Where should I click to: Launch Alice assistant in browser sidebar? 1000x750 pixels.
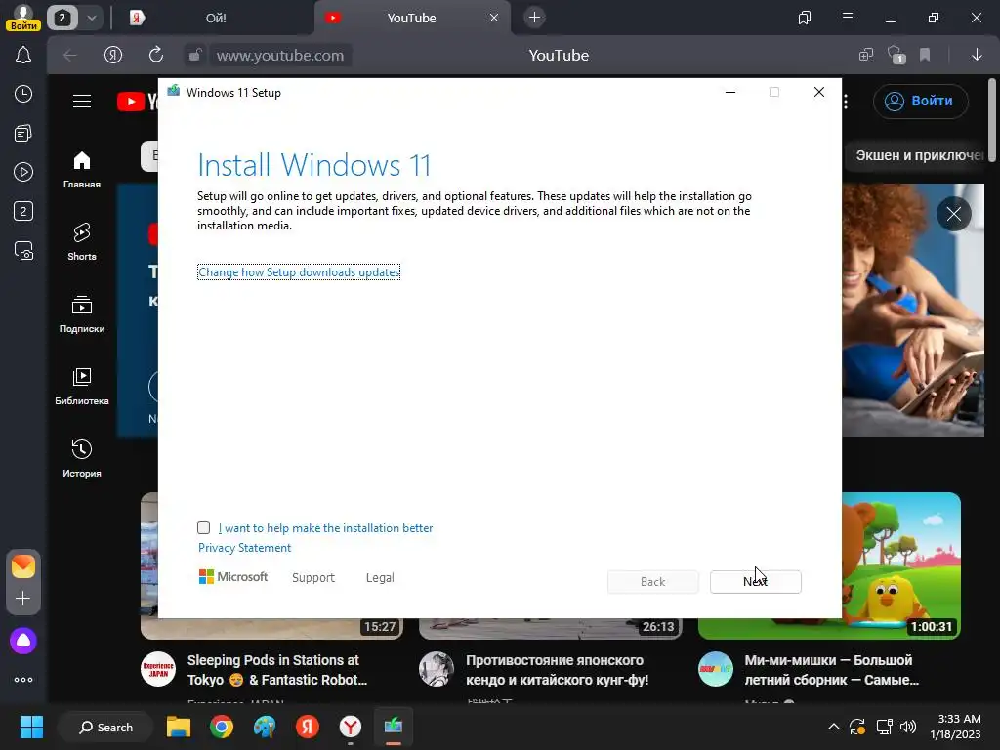tap(23, 641)
